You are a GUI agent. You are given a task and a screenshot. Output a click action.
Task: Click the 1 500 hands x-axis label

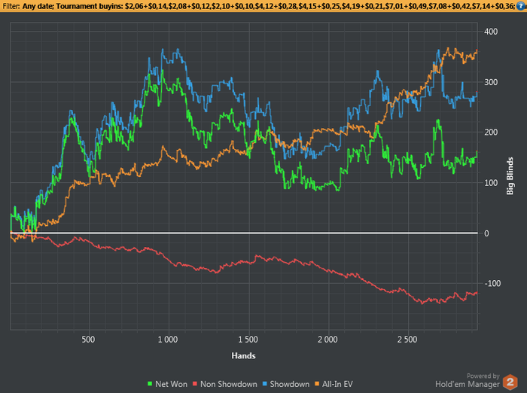[x=248, y=340]
